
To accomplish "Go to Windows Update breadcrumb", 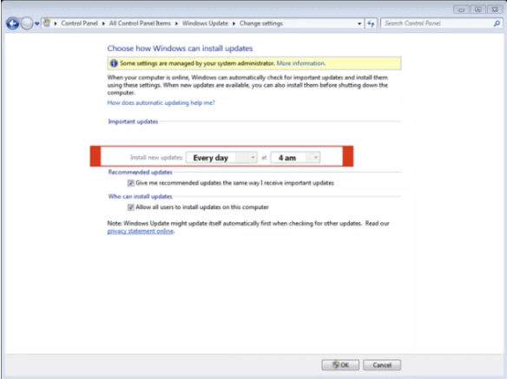I will 205,23.
